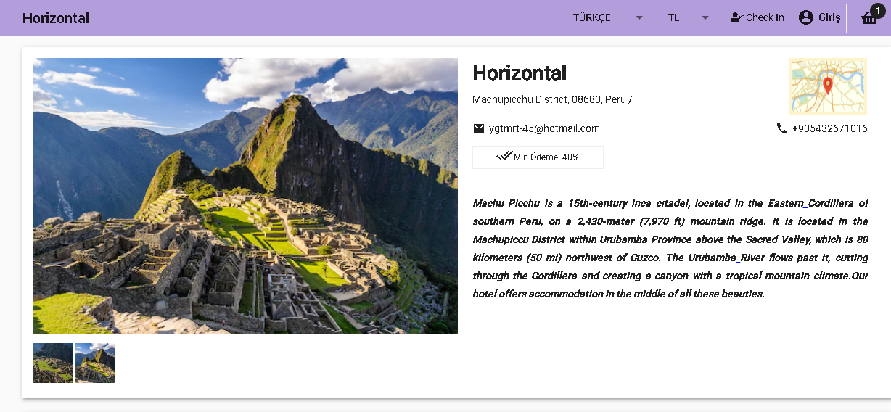
Task: Click the Horizontal hotel heading
Action: click(520, 73)
